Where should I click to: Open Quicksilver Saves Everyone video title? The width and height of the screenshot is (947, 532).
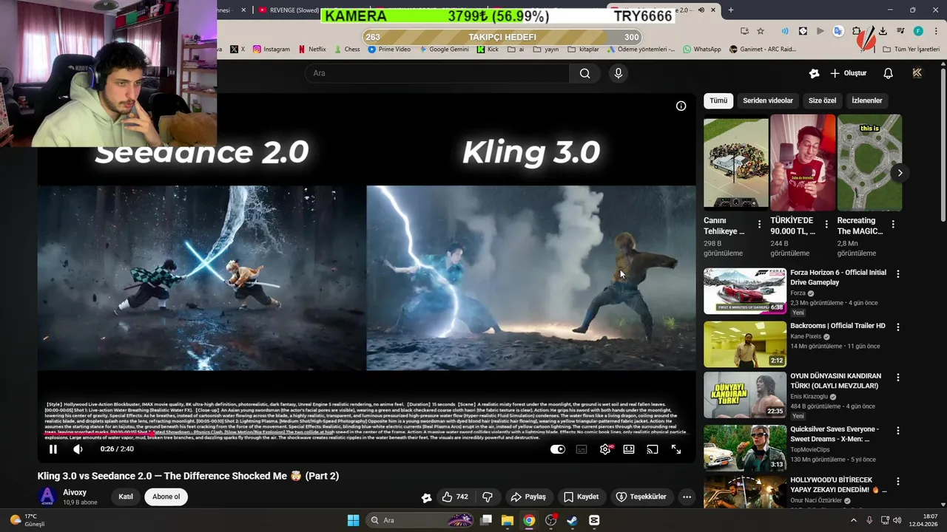pyautogui.click(x=835, y=434)
